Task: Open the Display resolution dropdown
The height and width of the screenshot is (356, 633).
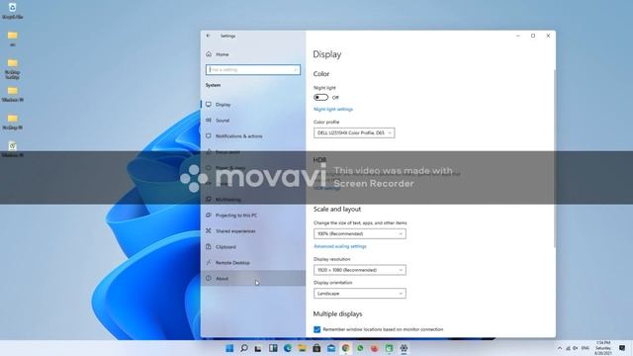Action: tap(360, 270)
